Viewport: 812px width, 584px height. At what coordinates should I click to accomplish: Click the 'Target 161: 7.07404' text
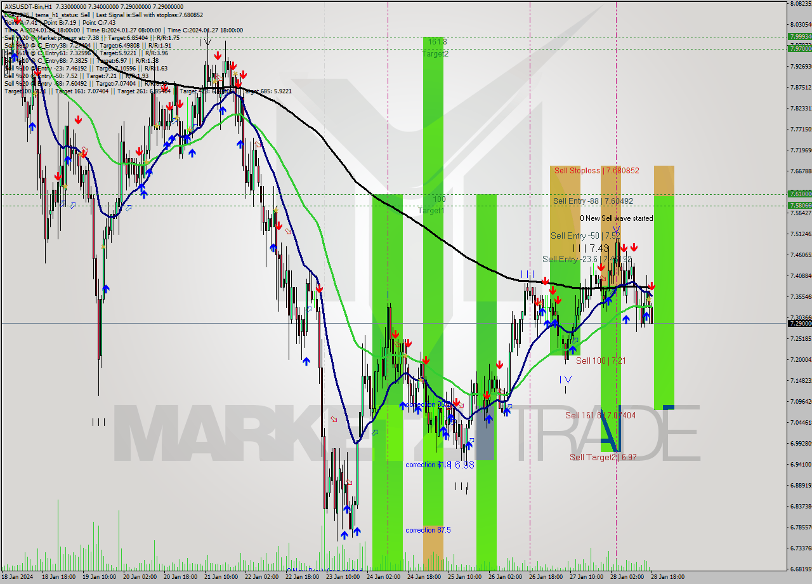click(x=83, y=91)
